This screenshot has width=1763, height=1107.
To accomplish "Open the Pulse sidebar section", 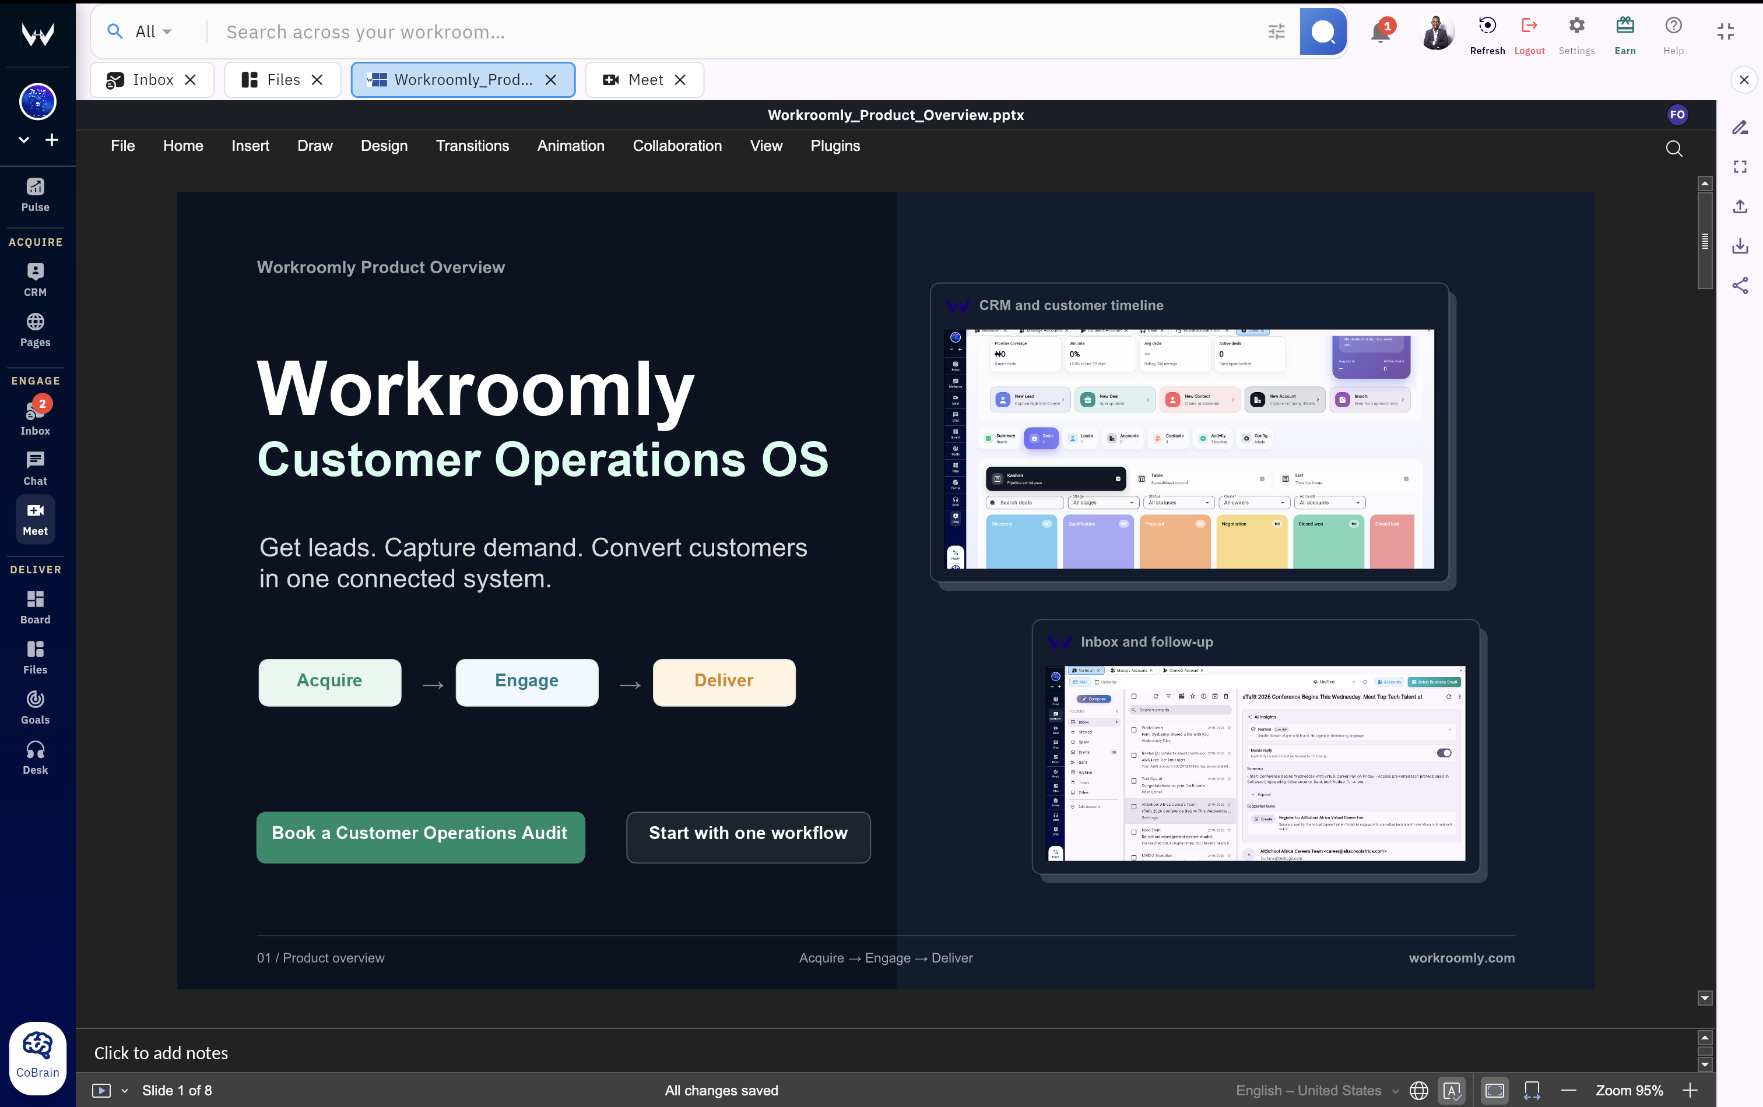I will coord(35,195).
